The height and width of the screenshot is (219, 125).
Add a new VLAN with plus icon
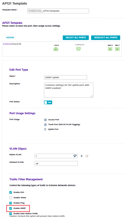click(82, 156)
